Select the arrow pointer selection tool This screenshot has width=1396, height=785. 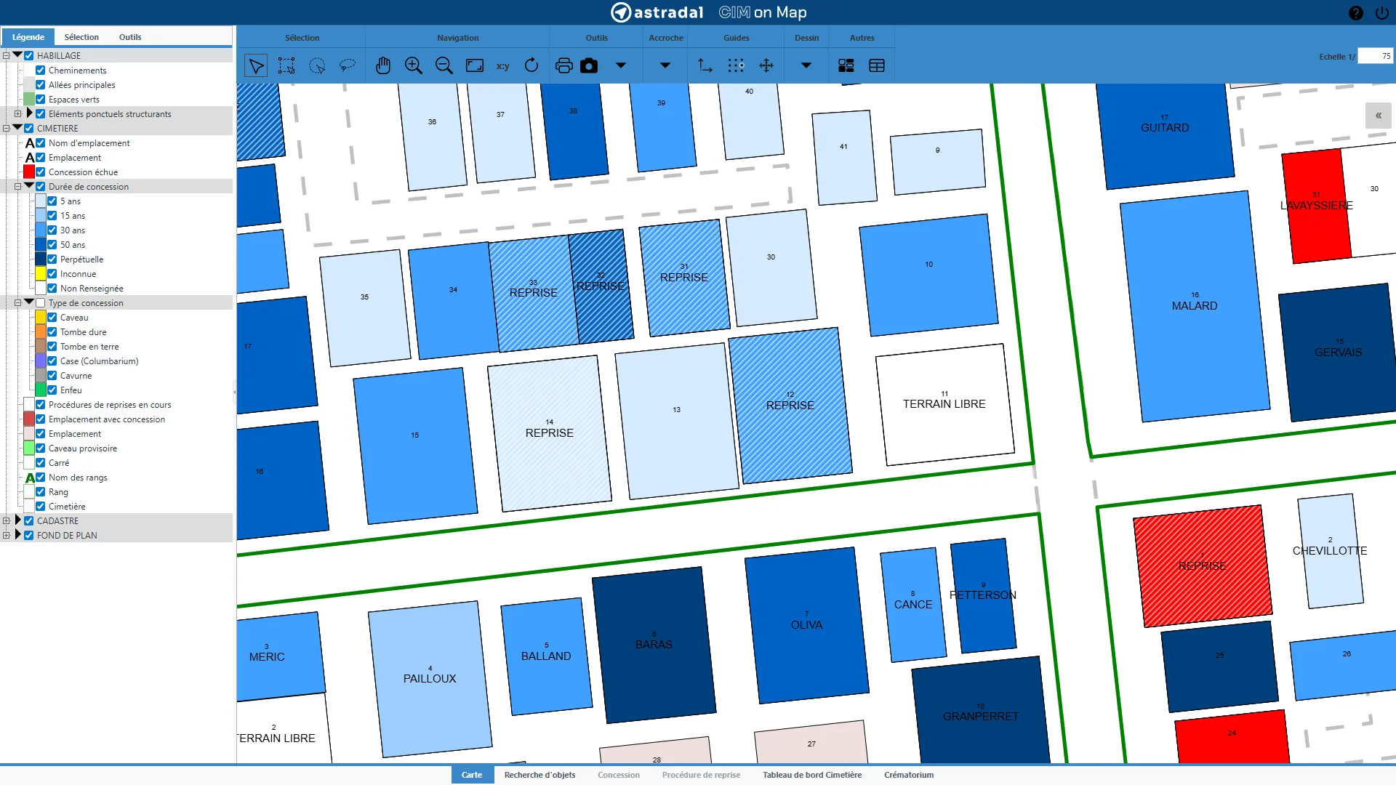pyautogui.click(x=256, y=66)
